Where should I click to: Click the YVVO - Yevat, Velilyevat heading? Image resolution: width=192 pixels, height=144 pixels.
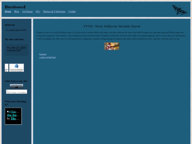[x=112, y=26]
